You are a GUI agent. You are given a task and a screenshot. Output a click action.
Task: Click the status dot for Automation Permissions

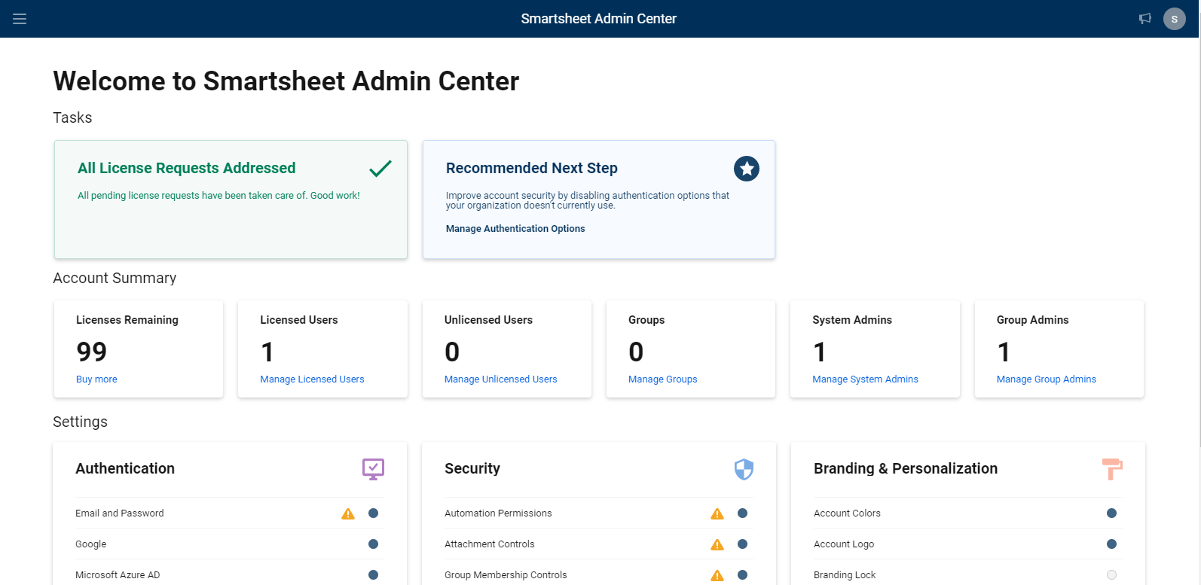click(742, 513)
